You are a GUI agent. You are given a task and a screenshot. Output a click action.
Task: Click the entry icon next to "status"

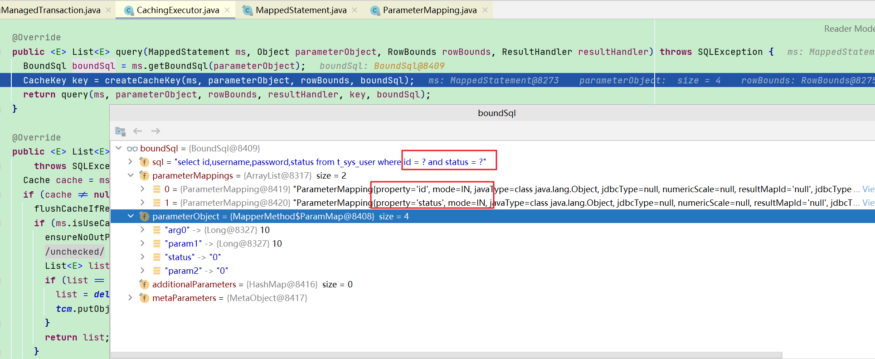(156, 257)
